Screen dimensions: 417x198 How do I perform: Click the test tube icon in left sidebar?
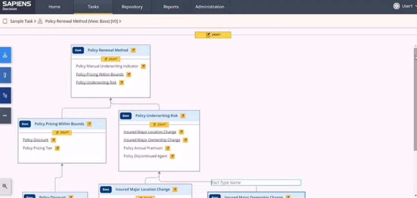[x=5, y=75]
